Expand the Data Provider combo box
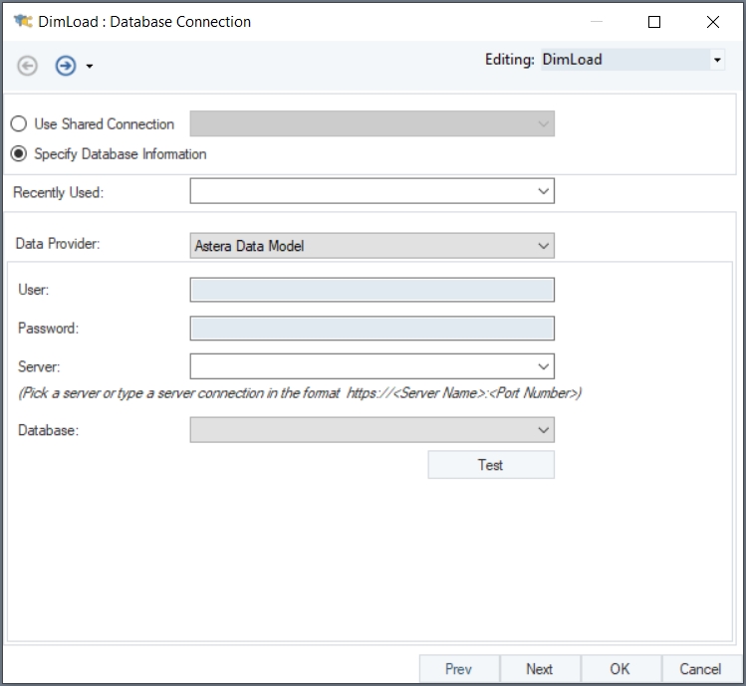This screenshot has width=746, height=686. pos(543,245)
